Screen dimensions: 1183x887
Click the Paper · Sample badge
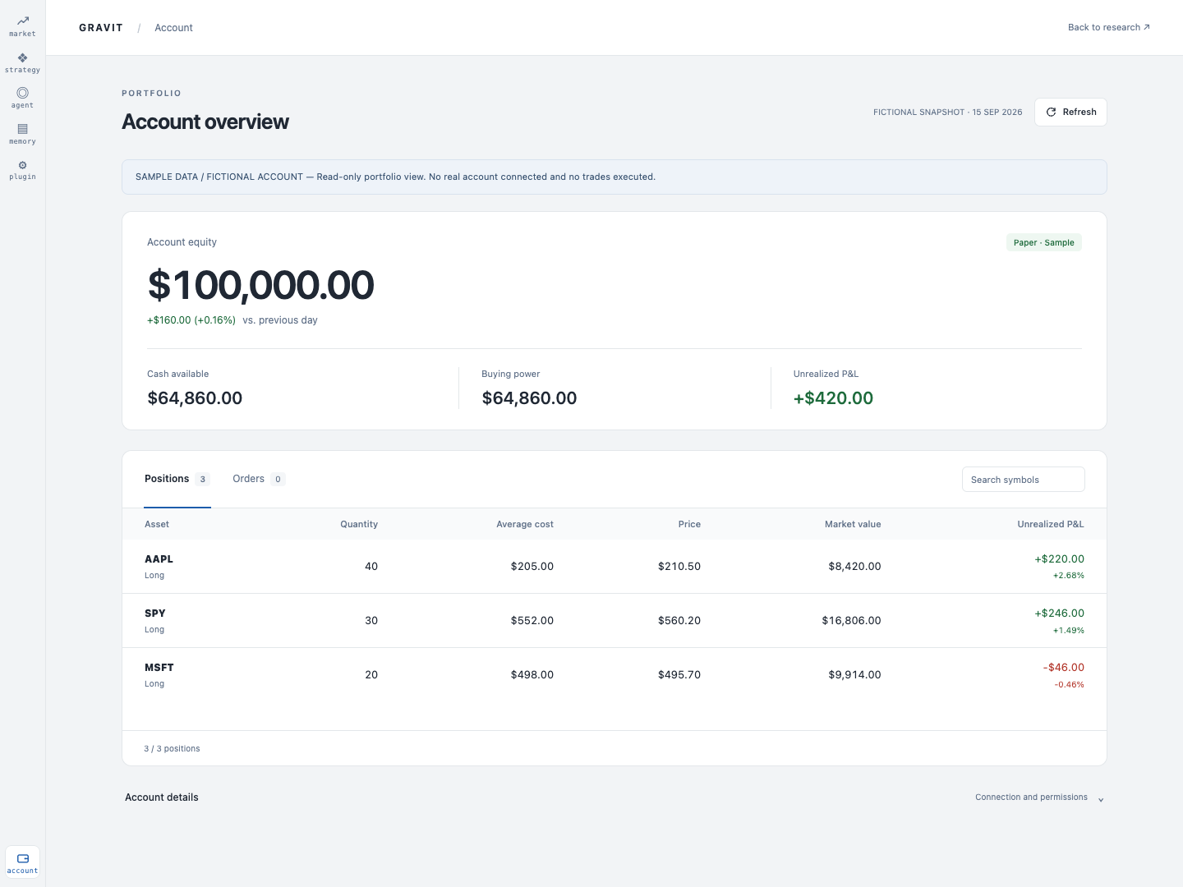1044,242
